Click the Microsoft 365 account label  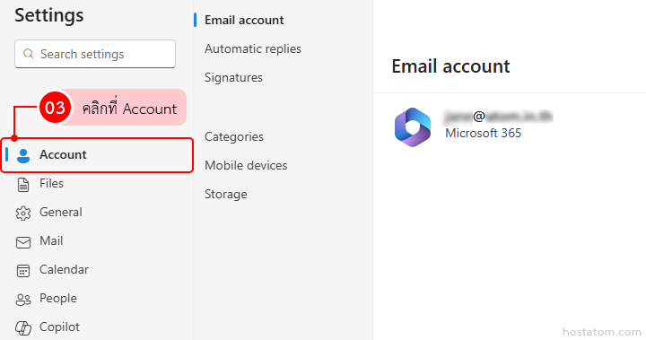click(483, 133)
